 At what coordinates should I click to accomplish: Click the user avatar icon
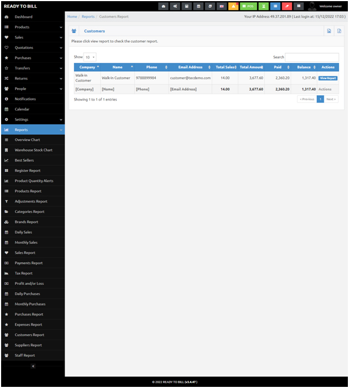coord(312,6)
